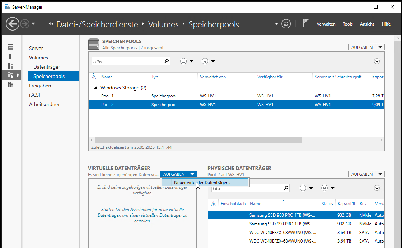
Task: Open Speicherpools AUFGABEN dropdown
Action: click(x=366, y=47)
